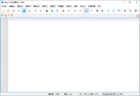This screenshot has height=96, width=140.
Task: Click the previous page left-arrow circle icon
Action: point(108,11)
